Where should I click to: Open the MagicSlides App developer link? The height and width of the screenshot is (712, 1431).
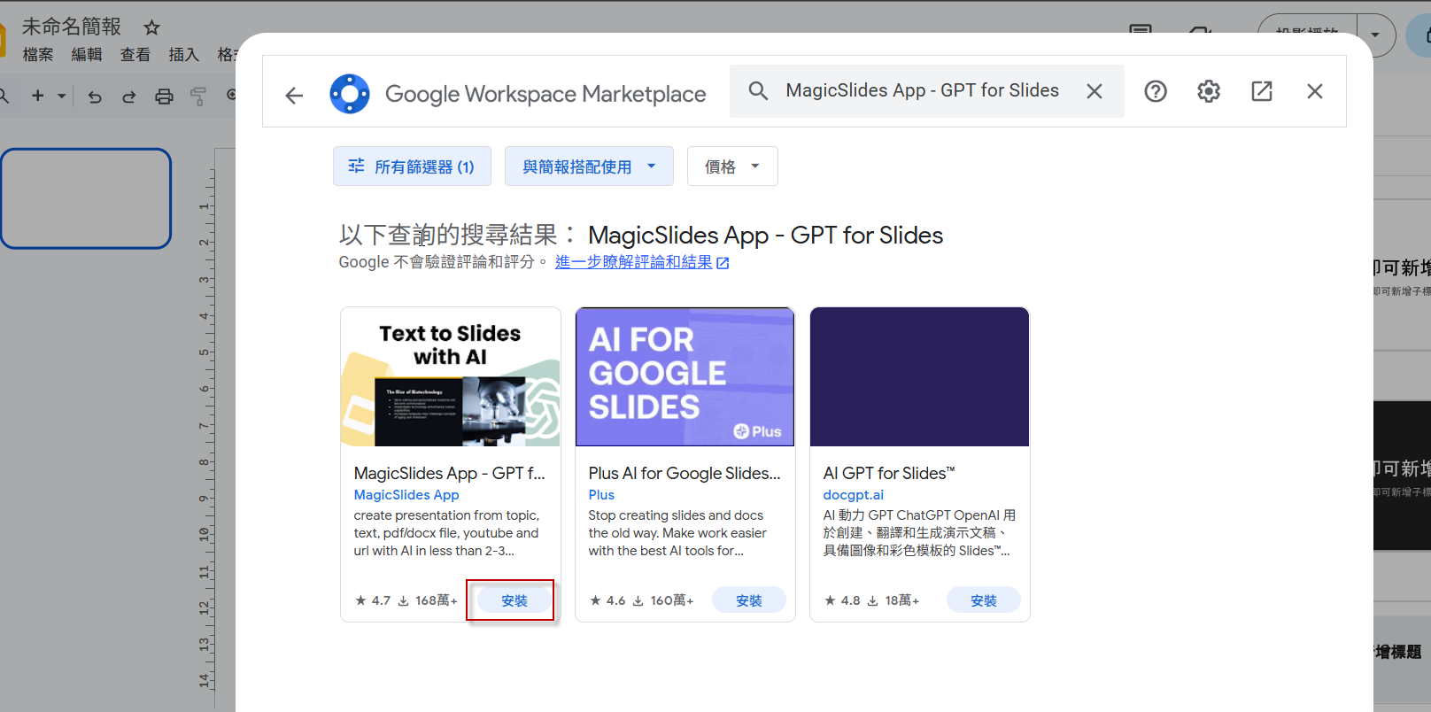(x=406, y=495)
